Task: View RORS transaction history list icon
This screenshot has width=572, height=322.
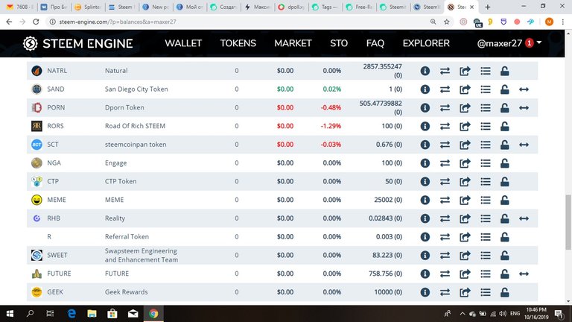Action: point(485,126)
